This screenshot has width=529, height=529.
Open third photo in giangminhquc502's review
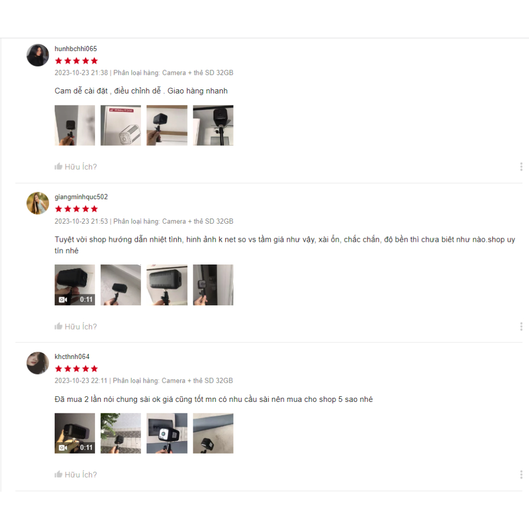point(167,285)
